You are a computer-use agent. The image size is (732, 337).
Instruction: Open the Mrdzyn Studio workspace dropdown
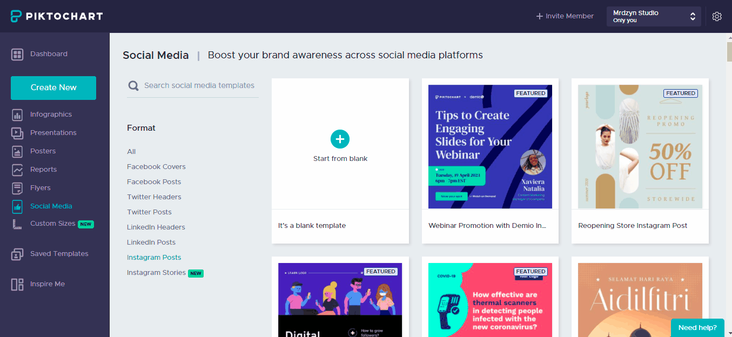tap(654, 16)
